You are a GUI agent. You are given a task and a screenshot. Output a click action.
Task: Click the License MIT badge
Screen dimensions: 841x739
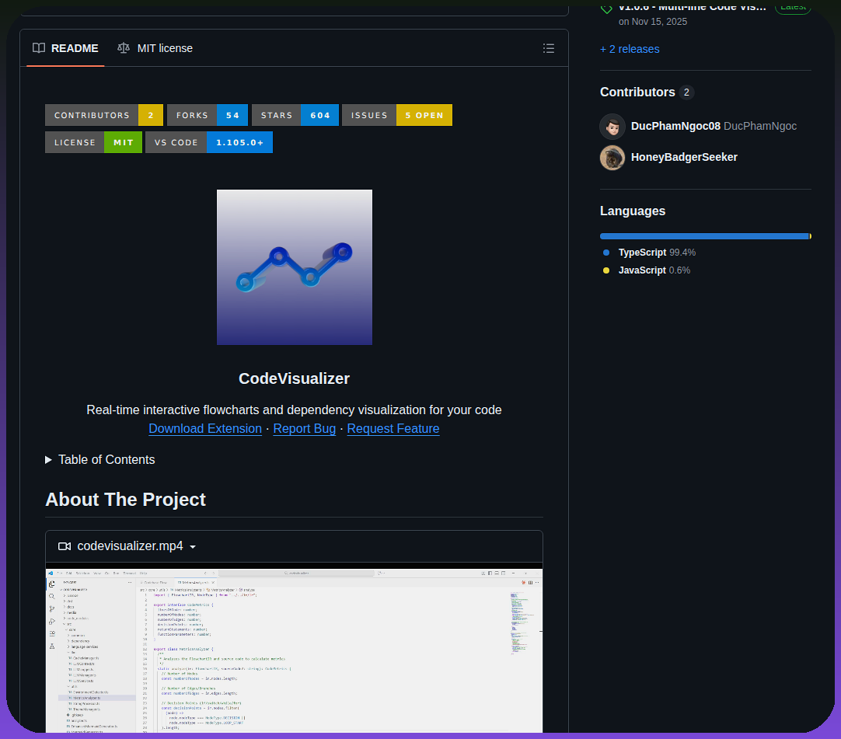coord(93,142)
